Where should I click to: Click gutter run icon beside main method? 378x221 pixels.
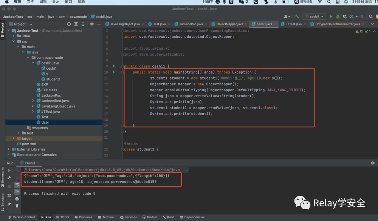coord(114,72)
